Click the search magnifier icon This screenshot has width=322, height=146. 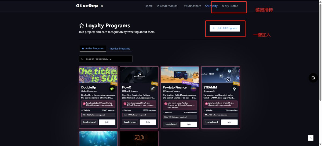click(82, 59)
